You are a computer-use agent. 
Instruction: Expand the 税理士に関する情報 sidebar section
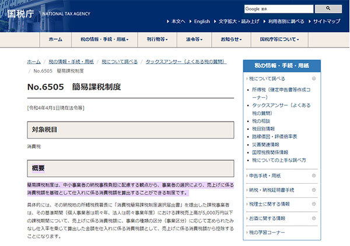click(x=314, y=204)
